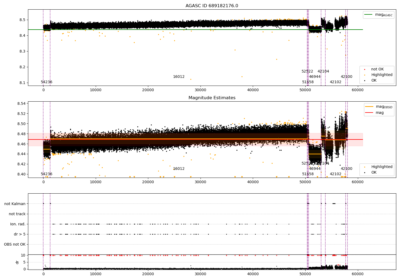Click the "dr > 5" axis label
Viewport: 400px width, 280px height.
coord(20,234)
